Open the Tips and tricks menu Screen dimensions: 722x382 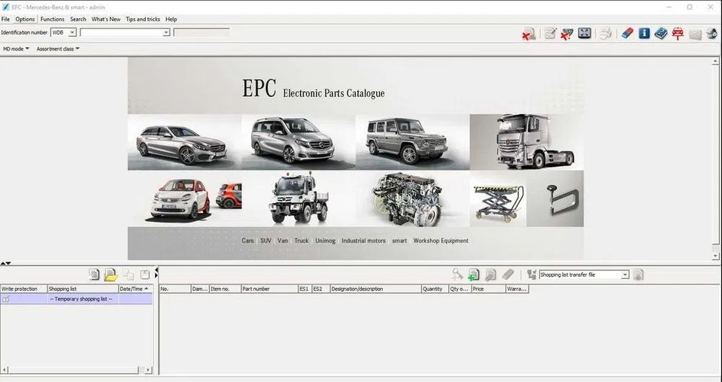pos(142,19)
